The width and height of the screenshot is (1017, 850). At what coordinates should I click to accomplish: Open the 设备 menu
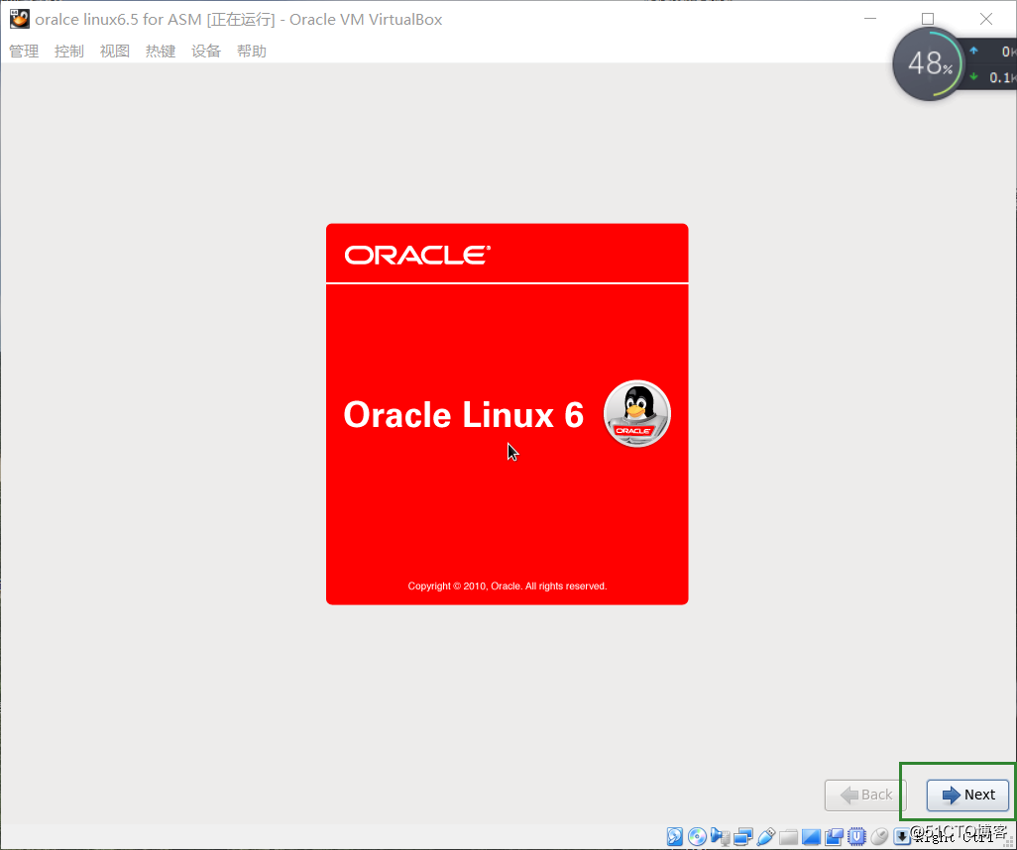tap(206, 52)
